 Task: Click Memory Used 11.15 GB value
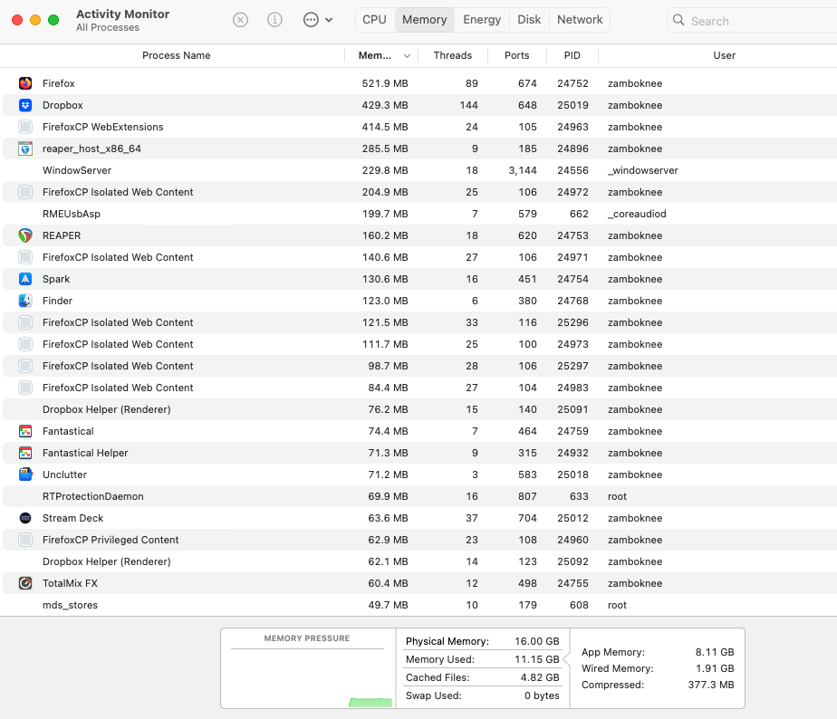coord(537,659)
